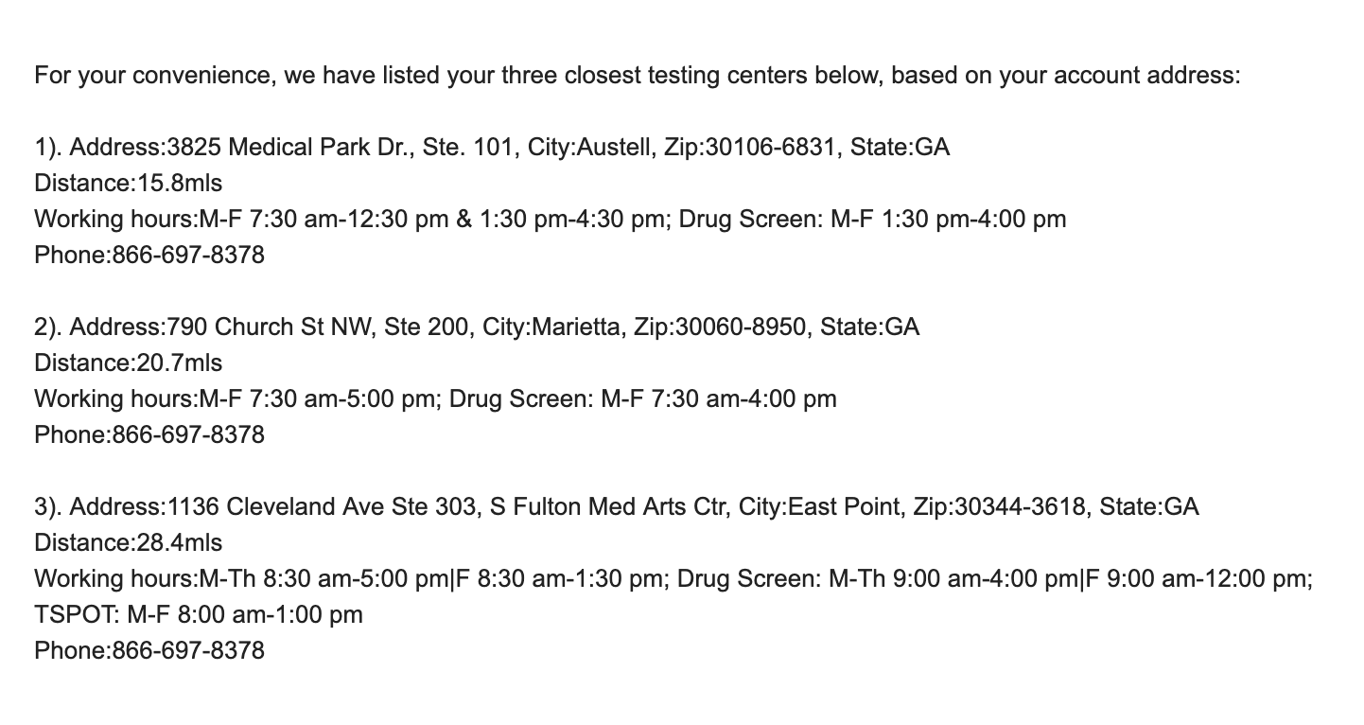Click the second center's working hours line
Image resolution: width=1364 pixels, height=725 pixels.
coord(435,398)
